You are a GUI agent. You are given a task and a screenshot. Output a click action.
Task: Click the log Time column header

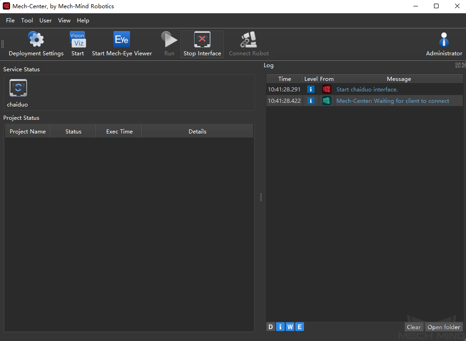pos(284,79)
